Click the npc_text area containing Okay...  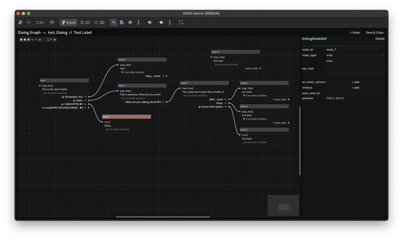click(355, 68)
